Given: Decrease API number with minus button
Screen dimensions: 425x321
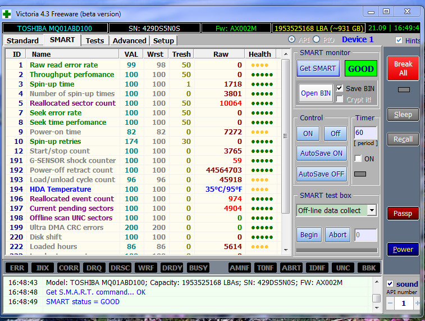Looking at the screenshot, I should [390, 303].
